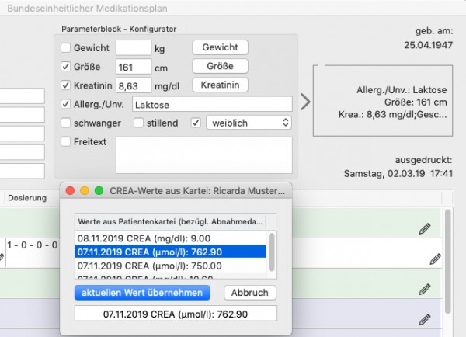Click the CREA values list scrollbar

tap(271, 252)
